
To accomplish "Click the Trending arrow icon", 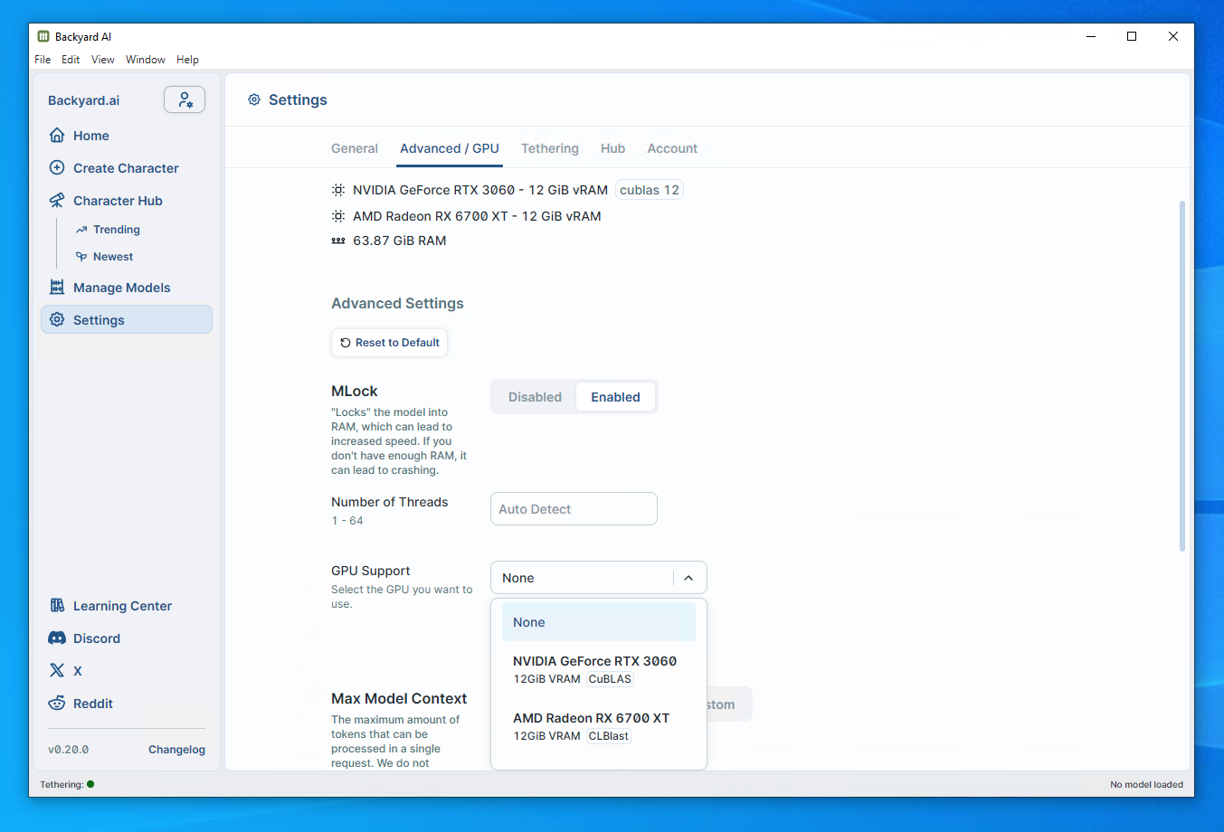I will tap(81, 230).
